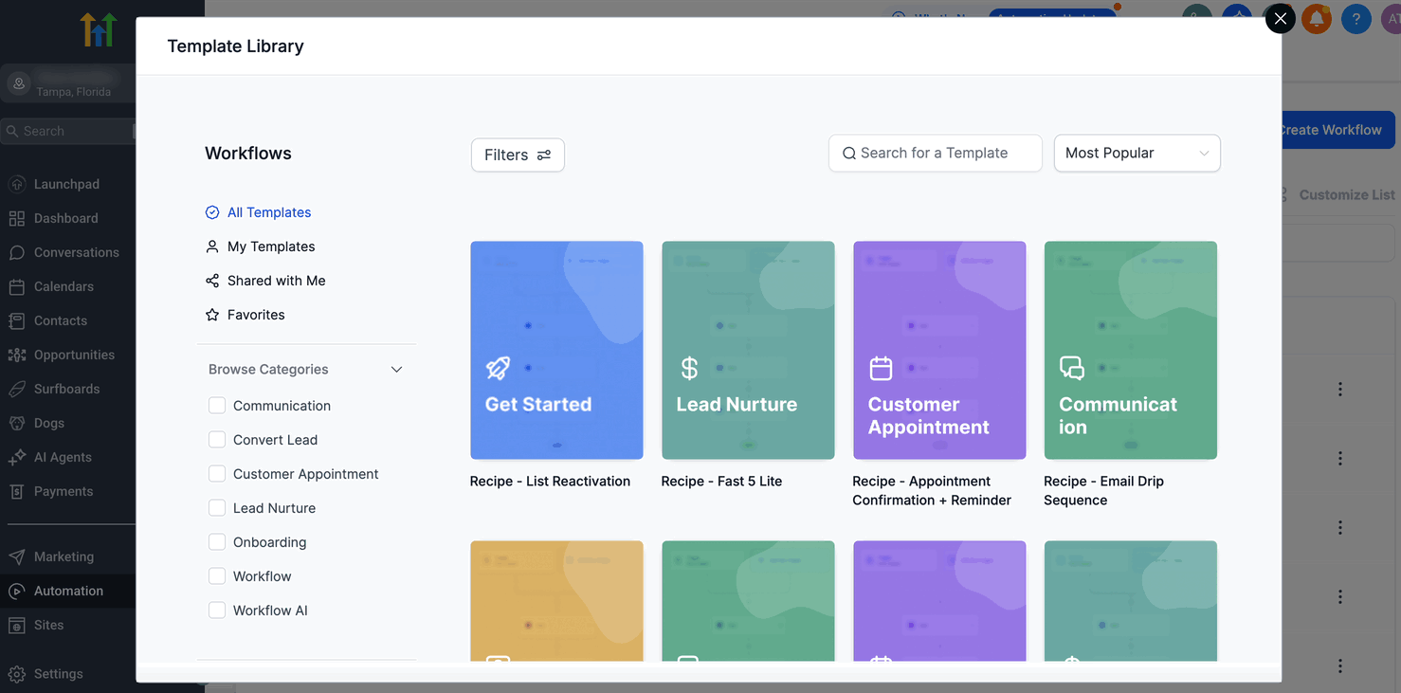Click the Marketing paper plane icon
This screenshot has height=693, width=1401.
pyautogui.click(x=16, y=556)
